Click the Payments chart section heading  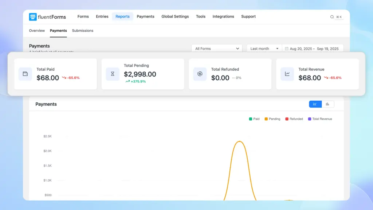click(x=46, y=104)
